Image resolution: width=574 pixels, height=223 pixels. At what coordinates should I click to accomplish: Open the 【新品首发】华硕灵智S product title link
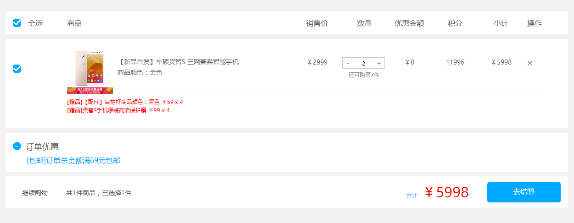[x=178, y=62]
